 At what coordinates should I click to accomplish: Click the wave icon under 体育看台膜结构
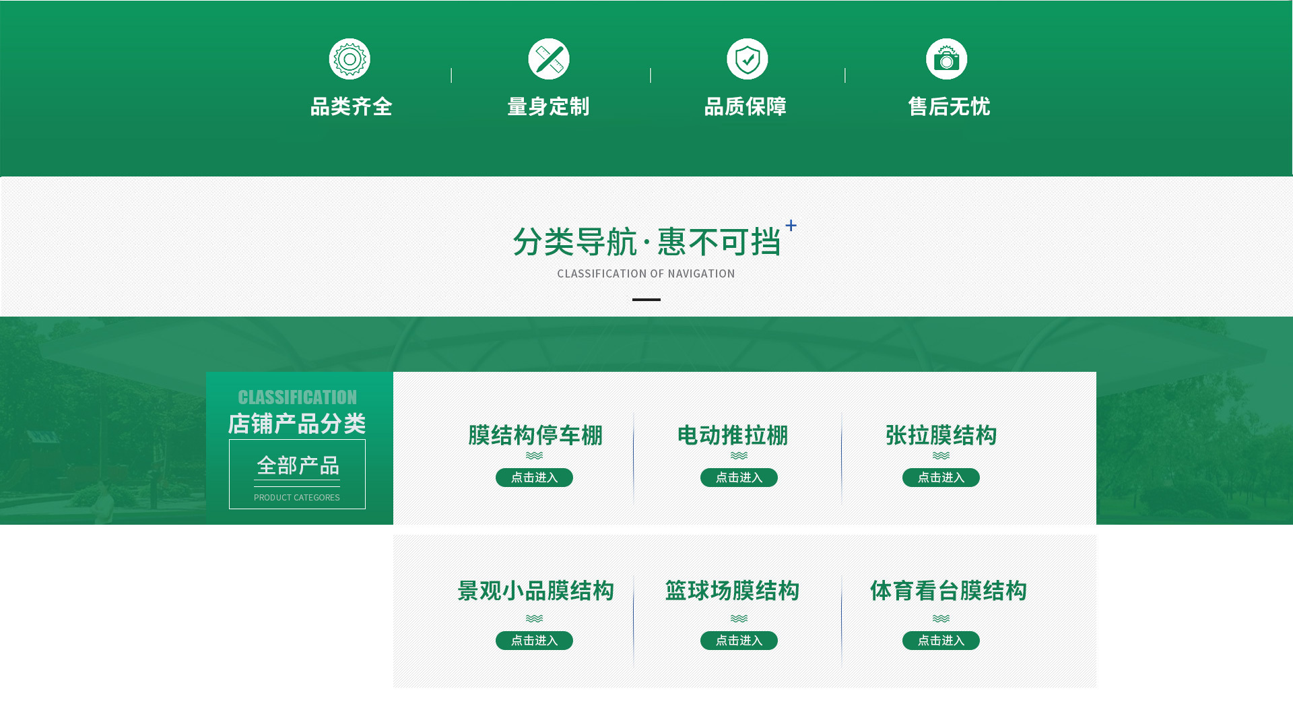pyautogui.click(x=941, y=619)
